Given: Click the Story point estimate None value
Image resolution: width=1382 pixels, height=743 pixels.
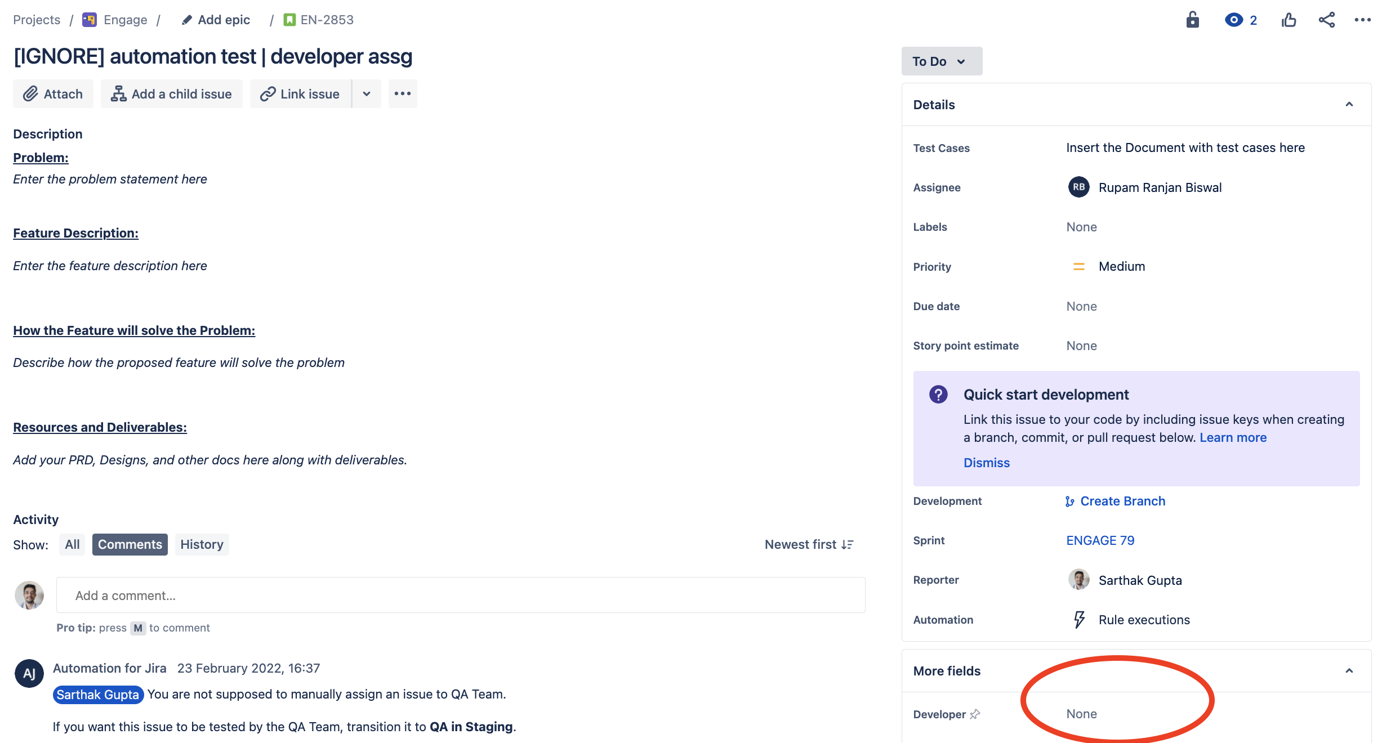Looking at the screenshot, I should 1081,346.
